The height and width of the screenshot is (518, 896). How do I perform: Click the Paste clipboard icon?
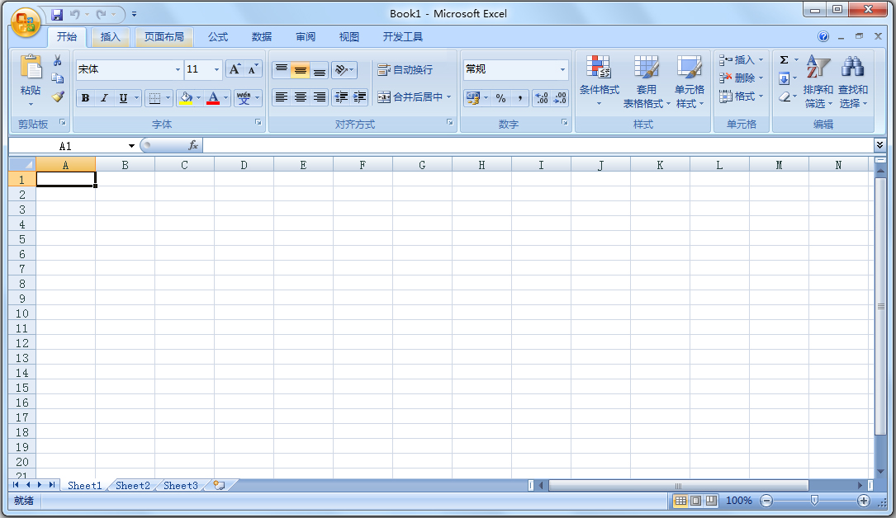click(31, 68)
